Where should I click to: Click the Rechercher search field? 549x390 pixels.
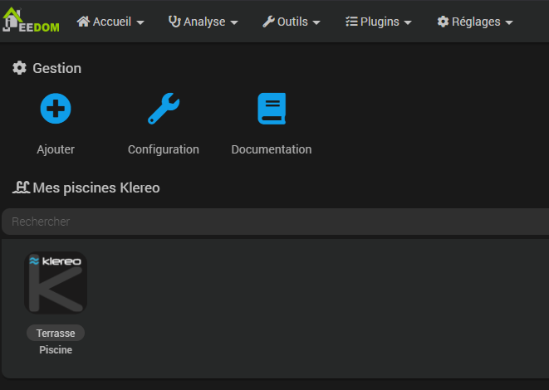[274, 222]
